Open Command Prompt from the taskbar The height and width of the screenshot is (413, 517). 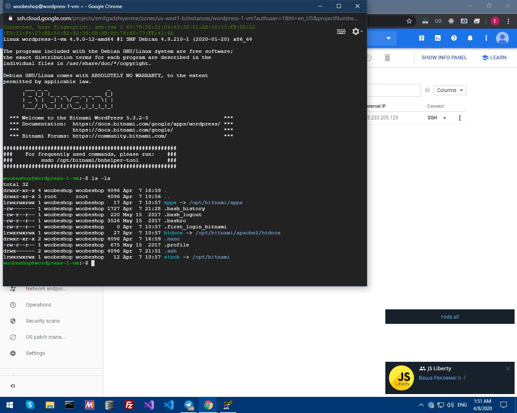tap(69, 405)
